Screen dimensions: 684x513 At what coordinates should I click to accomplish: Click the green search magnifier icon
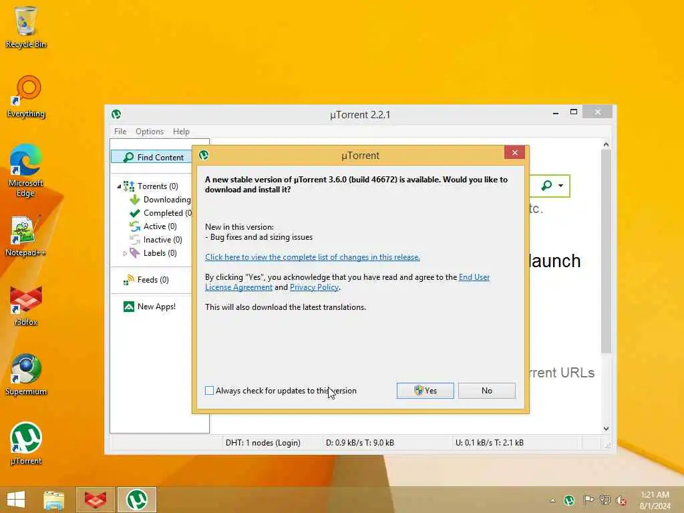546,186
